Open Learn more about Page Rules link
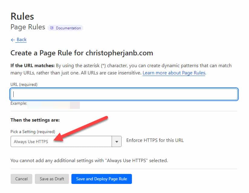Viewport: 249px width, 193px height. pos(174,73)
